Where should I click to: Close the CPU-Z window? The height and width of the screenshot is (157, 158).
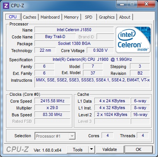click(146, 4)
